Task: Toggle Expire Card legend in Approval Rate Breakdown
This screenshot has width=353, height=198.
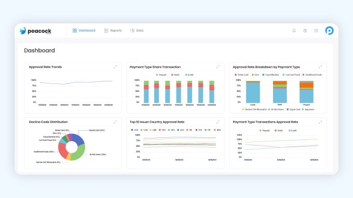Action: point(293,109)
